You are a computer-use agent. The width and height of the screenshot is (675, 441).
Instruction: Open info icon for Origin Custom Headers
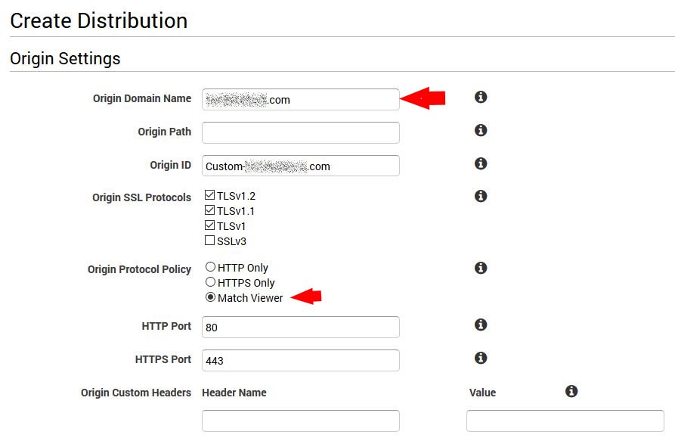[571, 391]
